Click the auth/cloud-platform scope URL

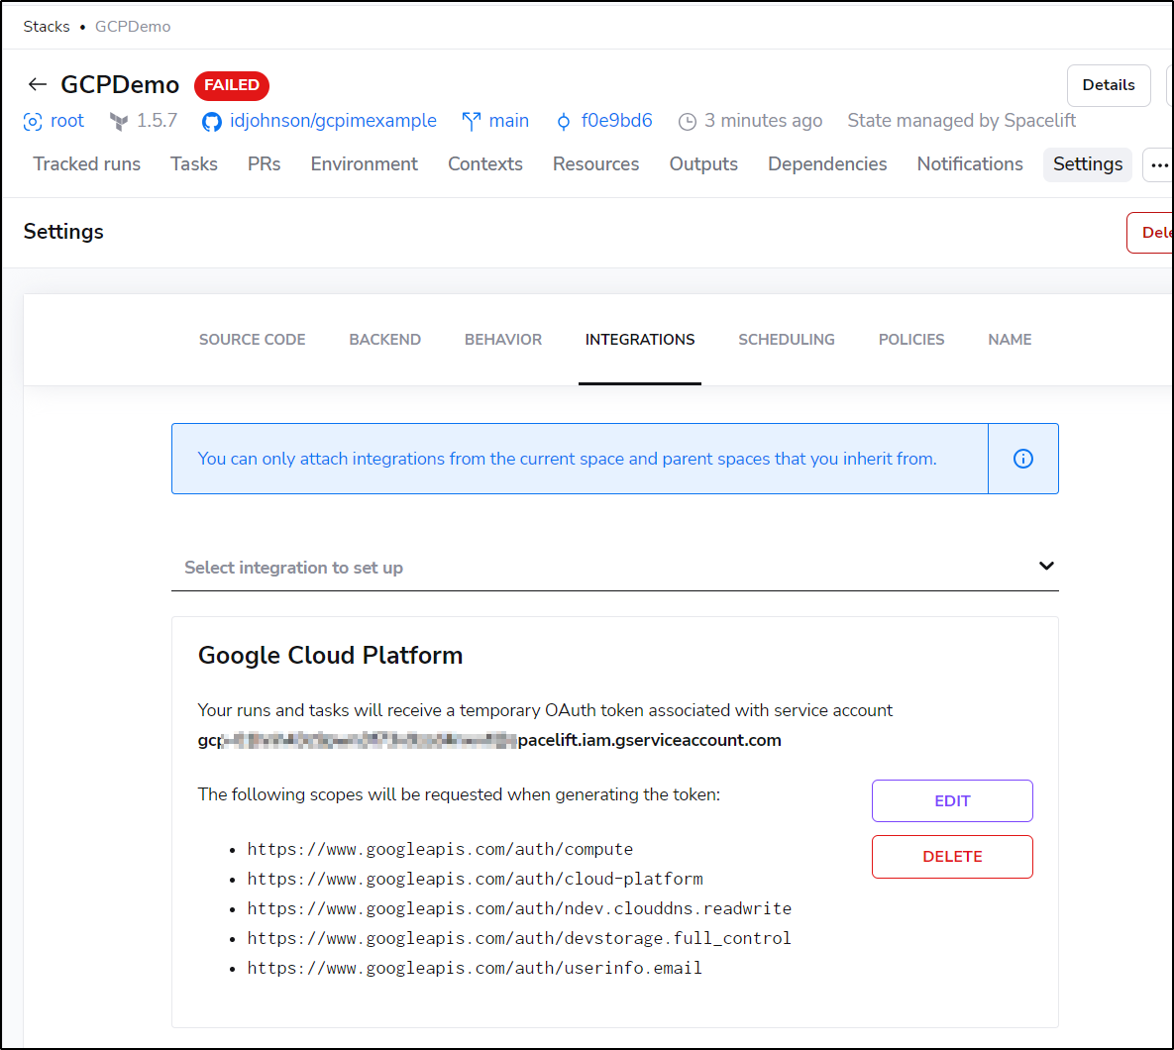[476, 879]
